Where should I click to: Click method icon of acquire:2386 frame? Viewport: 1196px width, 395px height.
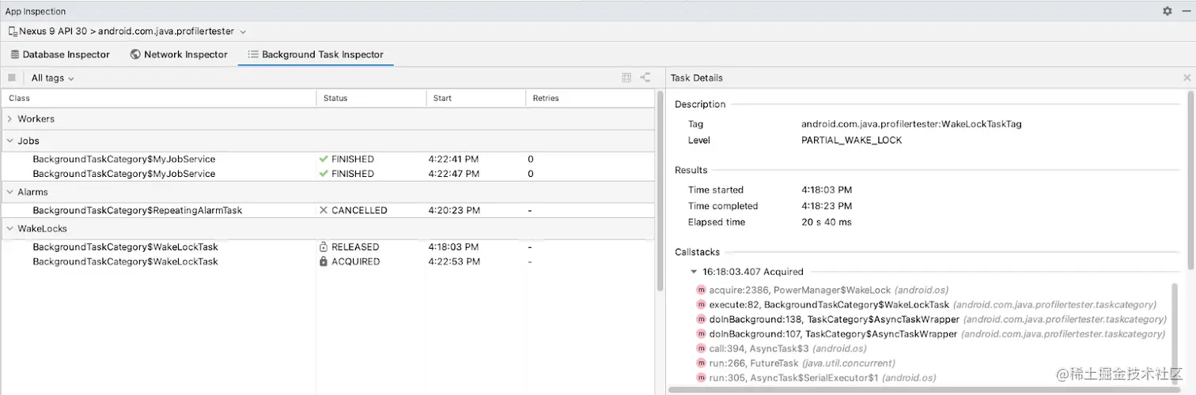701,290
